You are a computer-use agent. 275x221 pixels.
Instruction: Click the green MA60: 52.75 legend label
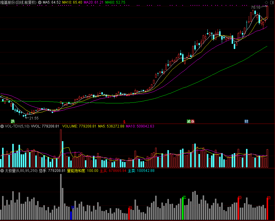click(x=115, y=2)
